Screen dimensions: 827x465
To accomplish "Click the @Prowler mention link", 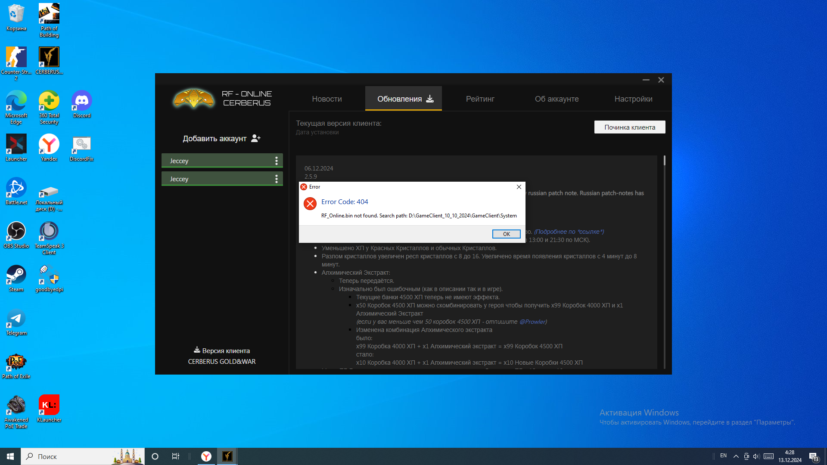I will (x=533, y=322).
